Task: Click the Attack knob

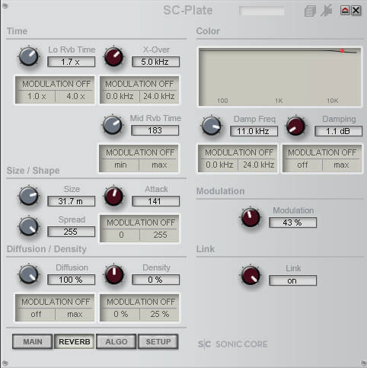Action: tap(113, 196)
